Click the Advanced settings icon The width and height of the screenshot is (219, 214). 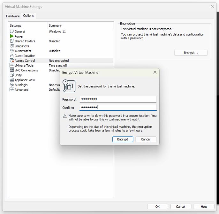12,89
